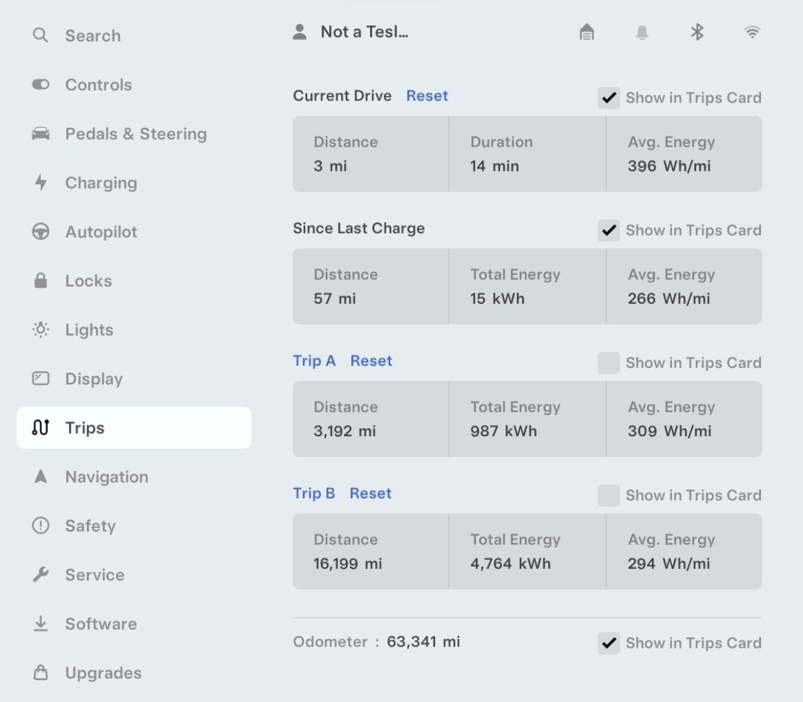Click the Pedals & Steering car icon
The image size is (803, 702).
tap(41, 133)
